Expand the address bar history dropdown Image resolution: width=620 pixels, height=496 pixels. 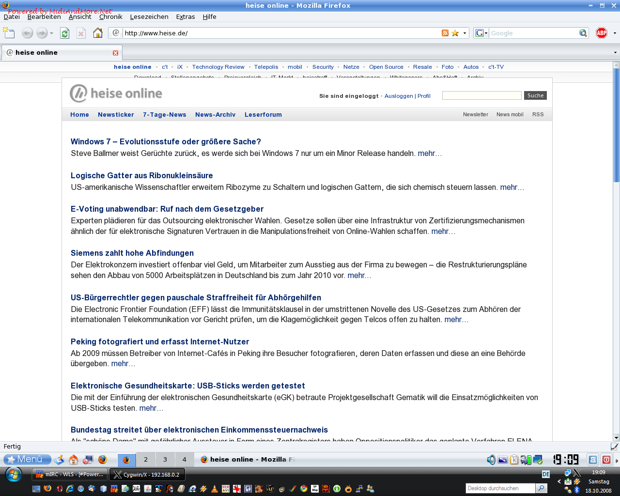tap(465, 33)
